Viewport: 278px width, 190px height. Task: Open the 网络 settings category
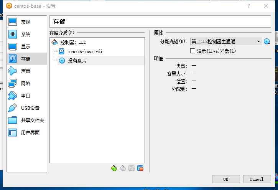(27, 83)
